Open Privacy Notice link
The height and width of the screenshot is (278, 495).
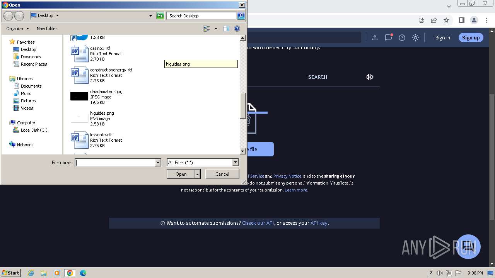pyautogui.click(x=287, y=176)
